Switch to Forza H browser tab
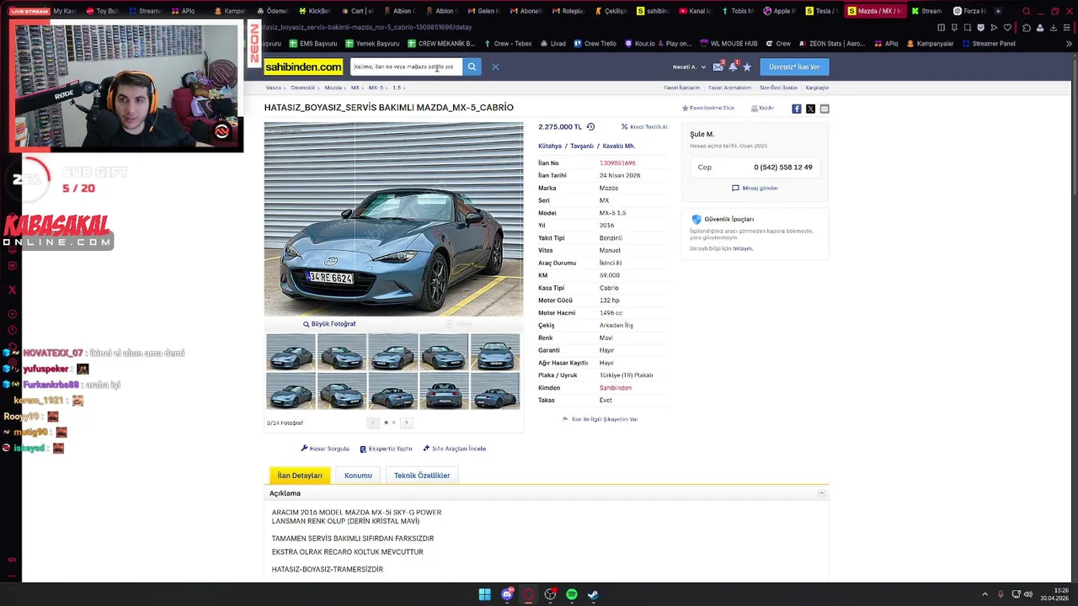 coord(969,11)
